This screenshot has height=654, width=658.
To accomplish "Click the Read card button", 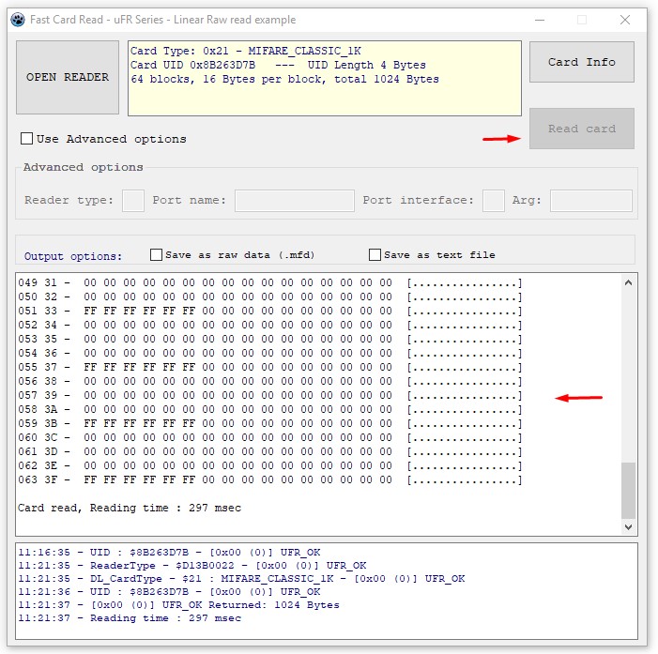I will point(582,129).
